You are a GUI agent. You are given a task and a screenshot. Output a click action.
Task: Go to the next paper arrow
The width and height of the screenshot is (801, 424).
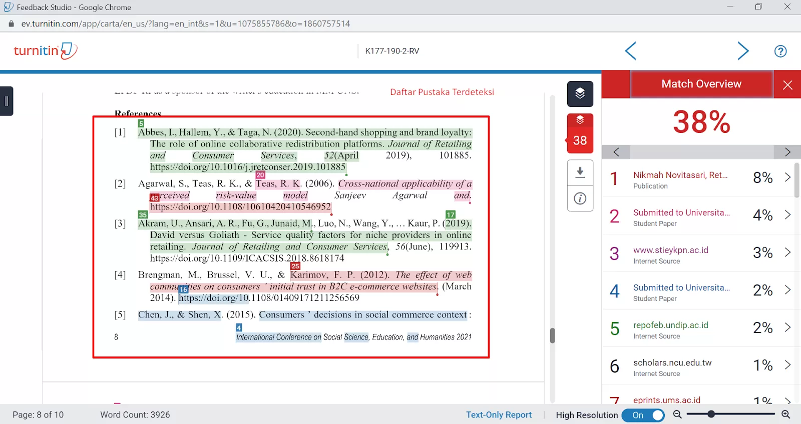coord(743,51)
